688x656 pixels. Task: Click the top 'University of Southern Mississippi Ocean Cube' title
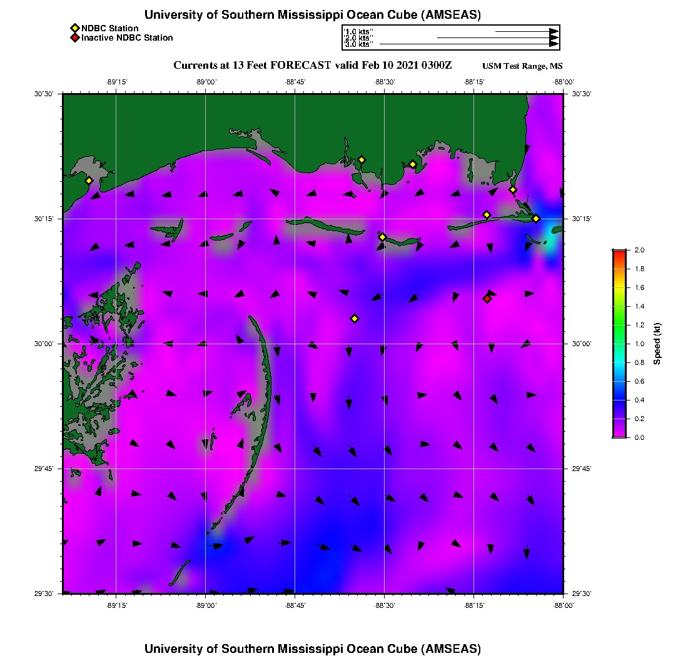pyautogui.click(x=312, y=14)
